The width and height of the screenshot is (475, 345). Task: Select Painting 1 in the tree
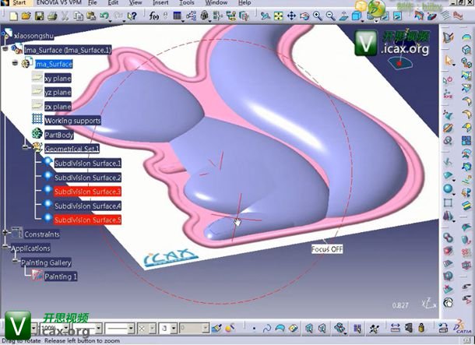coord(61,276)
